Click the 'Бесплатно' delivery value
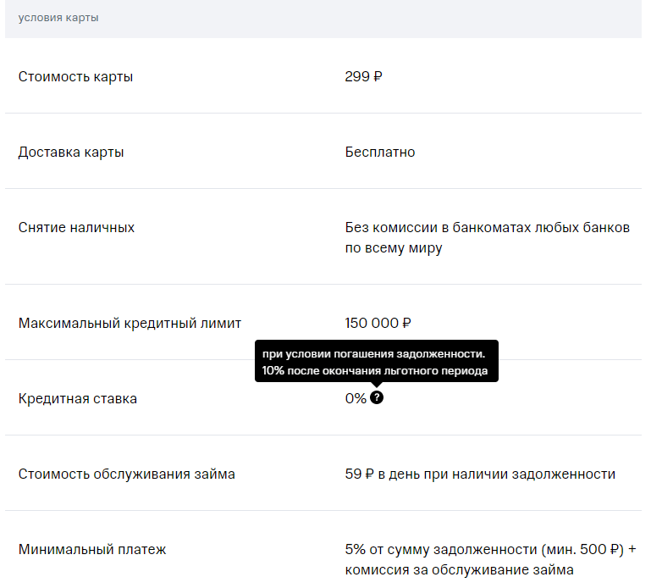 380,152
